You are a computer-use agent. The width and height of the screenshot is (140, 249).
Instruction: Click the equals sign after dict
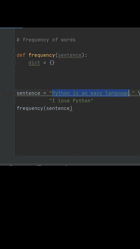45,63
